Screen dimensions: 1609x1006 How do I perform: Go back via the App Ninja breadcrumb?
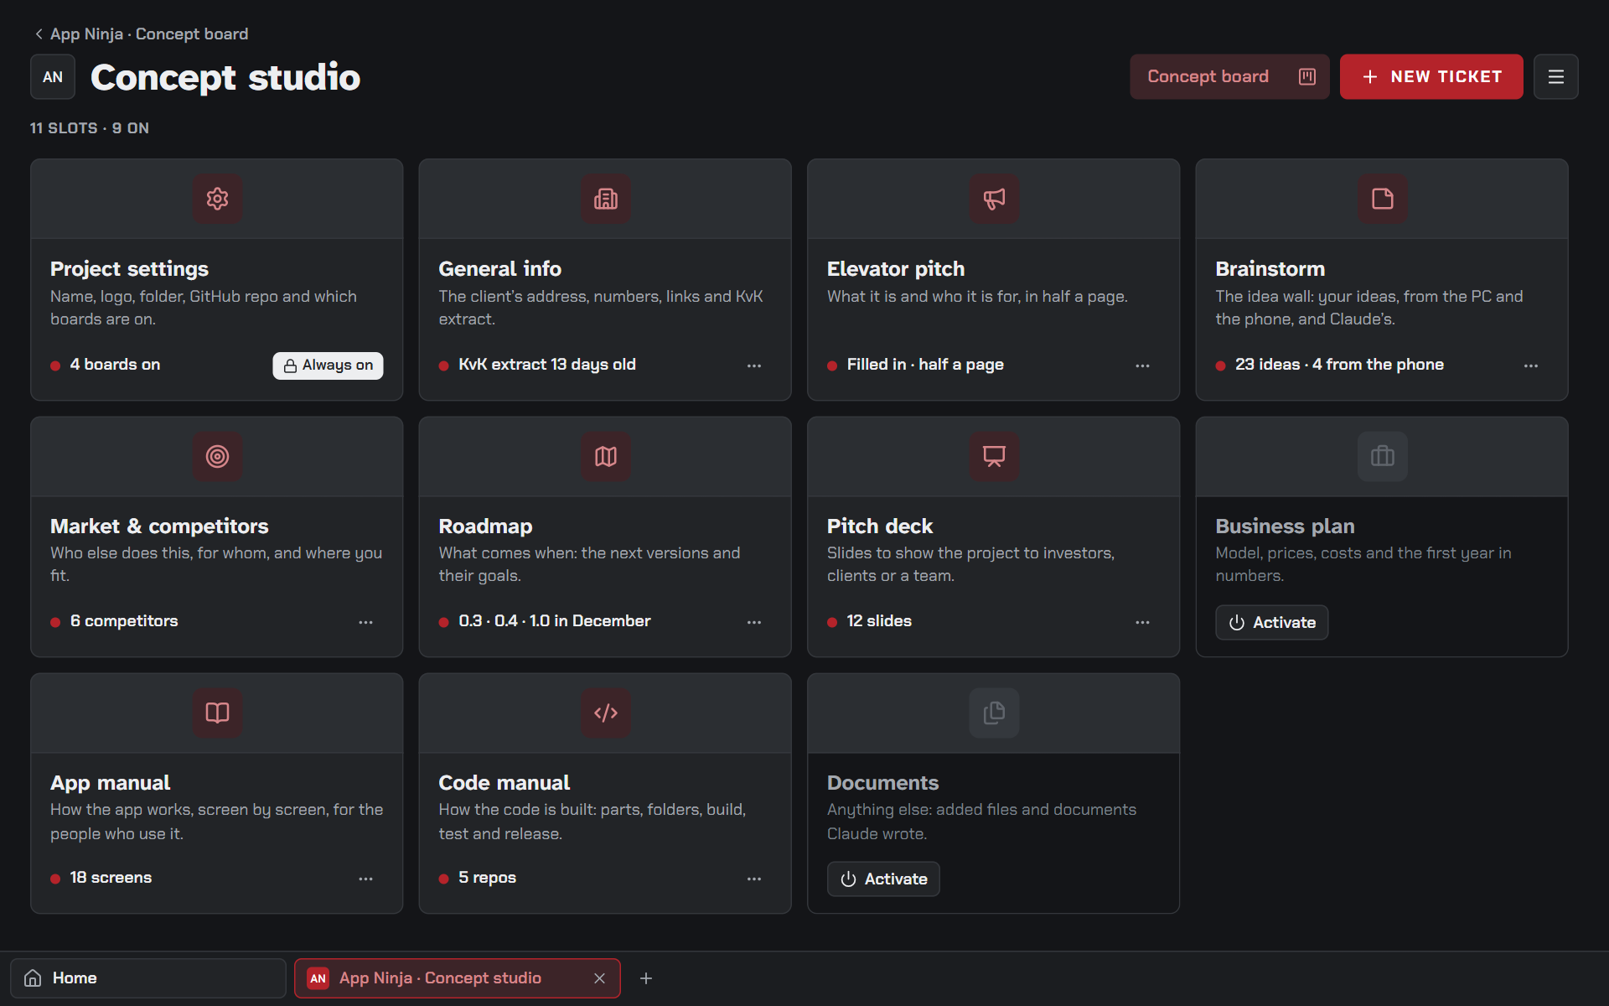coord(141,34)
